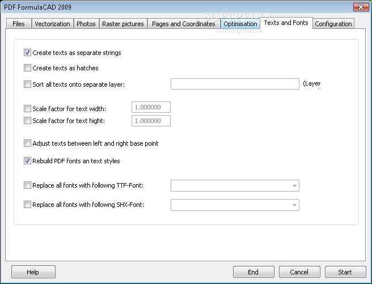The width and height of the screenshot is (372, 284).
Task: Expand the TTF-Font dropdown list
Action: pos(294,185)
